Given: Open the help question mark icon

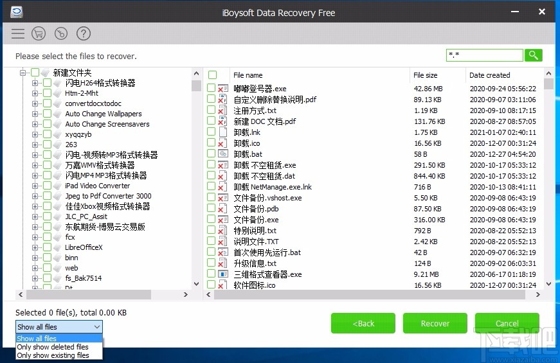Looking at the screenshot, I should (84, 33).
